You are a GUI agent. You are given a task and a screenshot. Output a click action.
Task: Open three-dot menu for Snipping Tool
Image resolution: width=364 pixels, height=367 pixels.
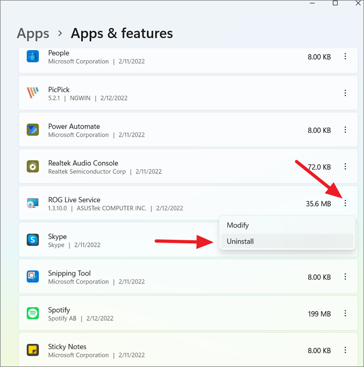(x=345, y=277)
